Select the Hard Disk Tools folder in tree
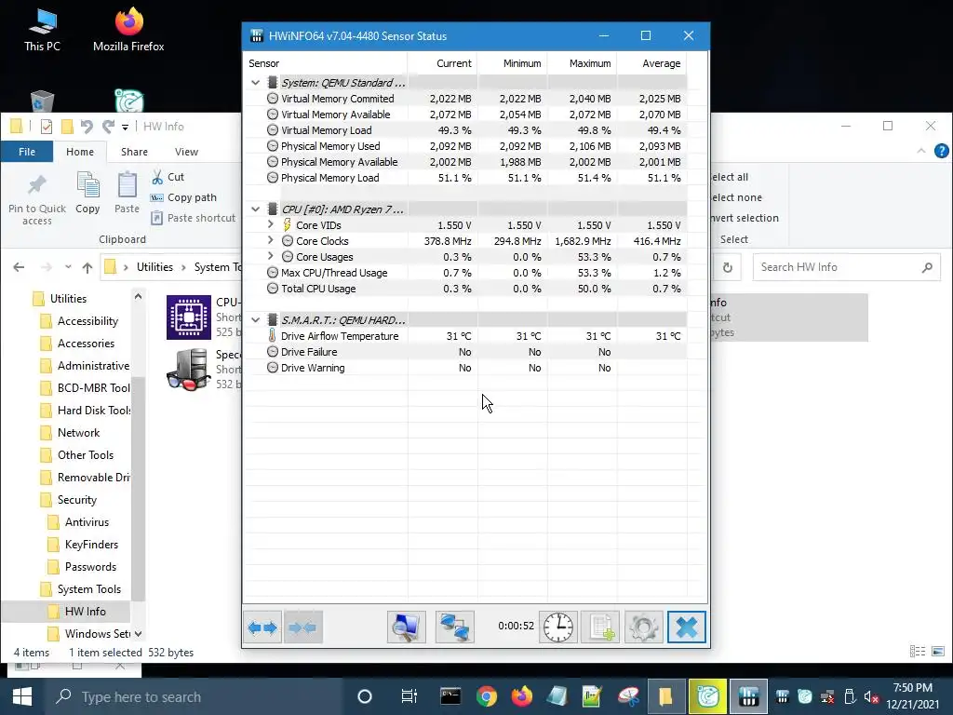 [x=87, y=411]
